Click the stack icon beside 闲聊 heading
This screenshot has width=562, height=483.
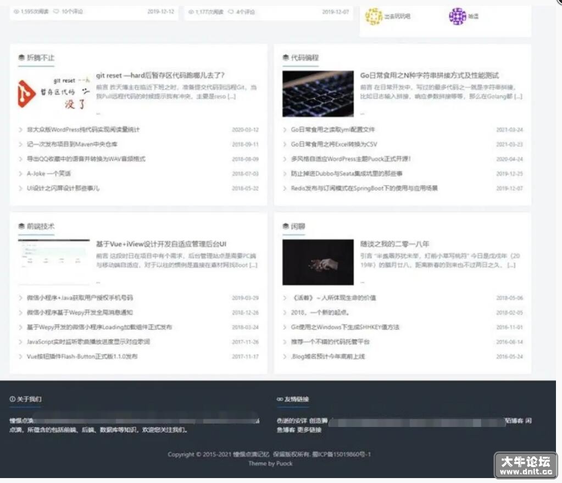click(286, 226)
